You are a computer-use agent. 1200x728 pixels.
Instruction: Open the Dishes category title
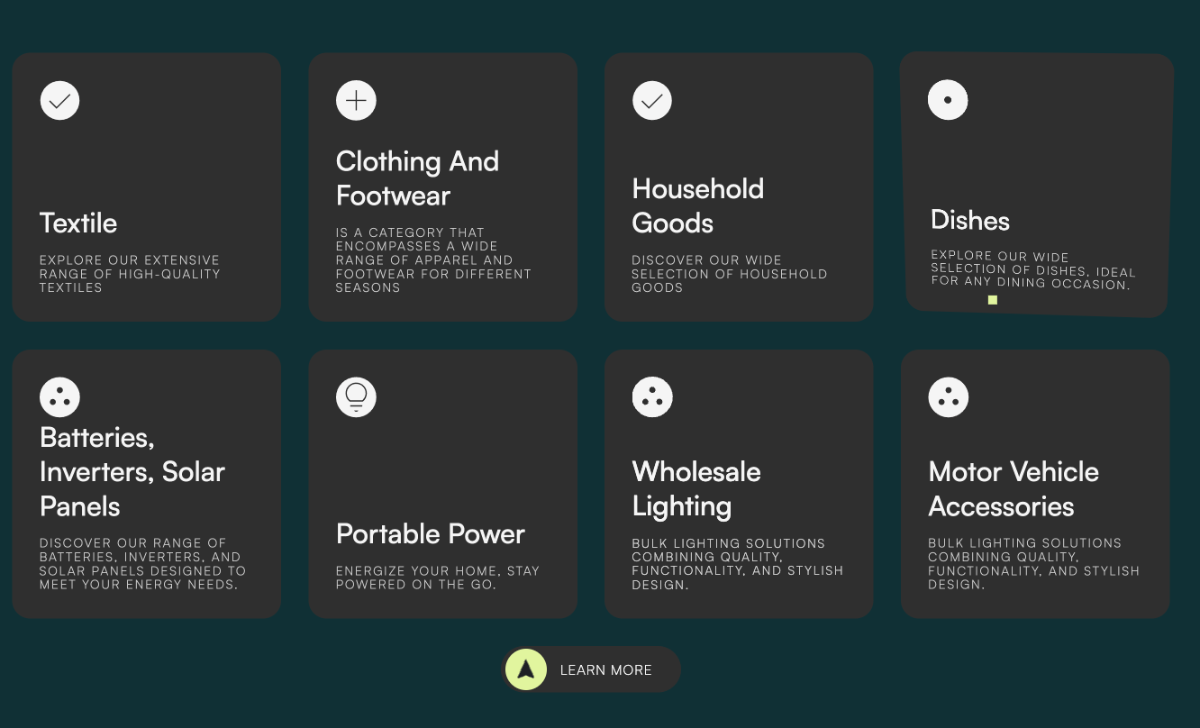click(x=970, y=221)
